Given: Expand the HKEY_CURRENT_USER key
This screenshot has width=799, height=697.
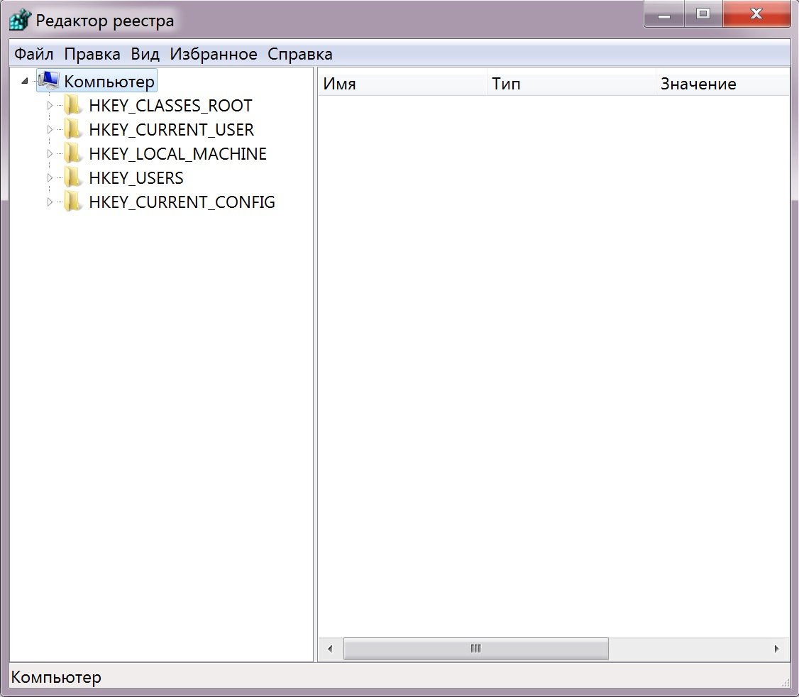Looking at the screenshot, I should click(50, 129).
